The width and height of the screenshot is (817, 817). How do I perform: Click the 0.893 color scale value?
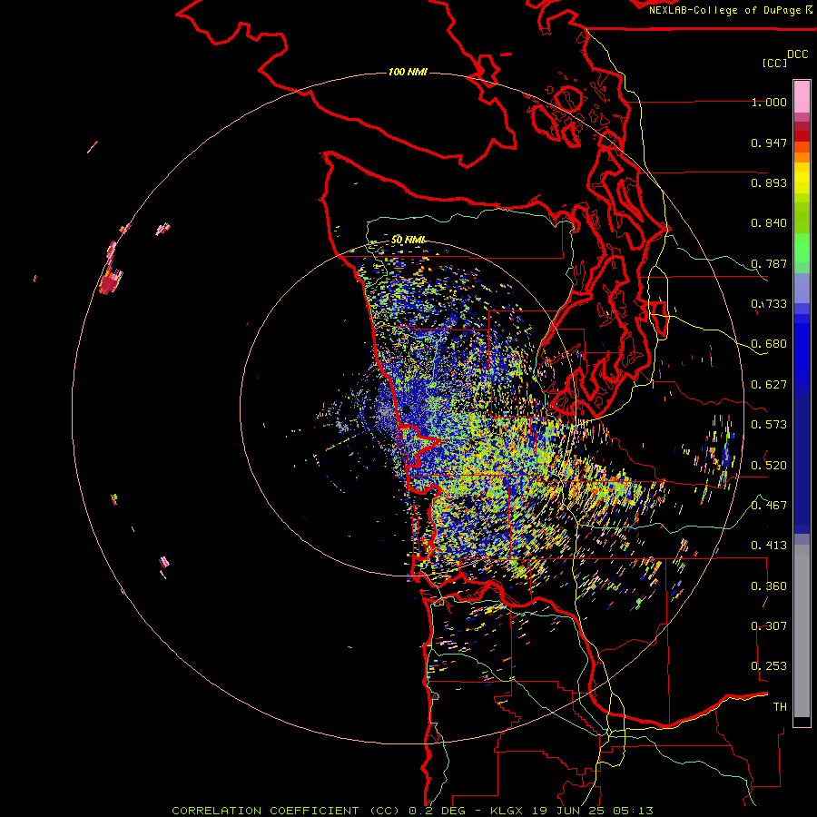click(x=769, y=182)
